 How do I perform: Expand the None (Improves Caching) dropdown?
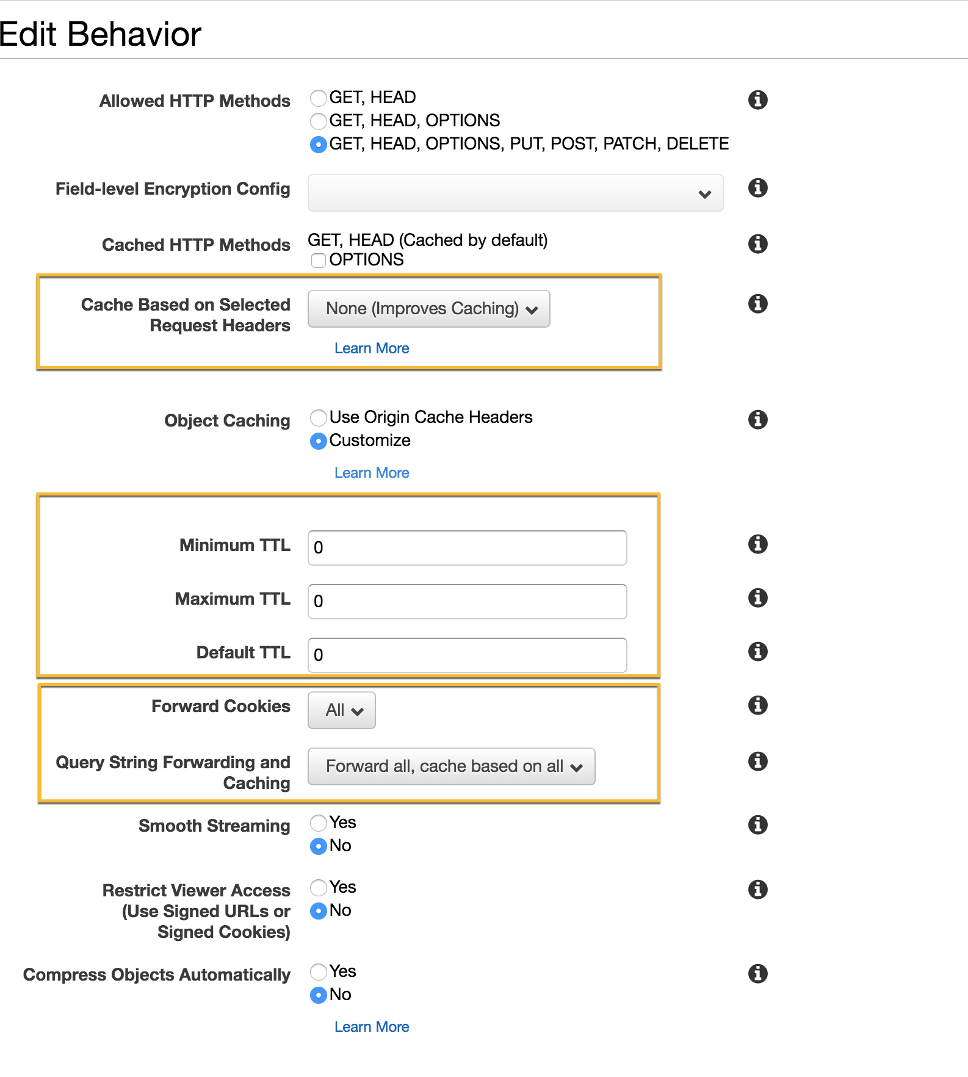click(428, 309)
